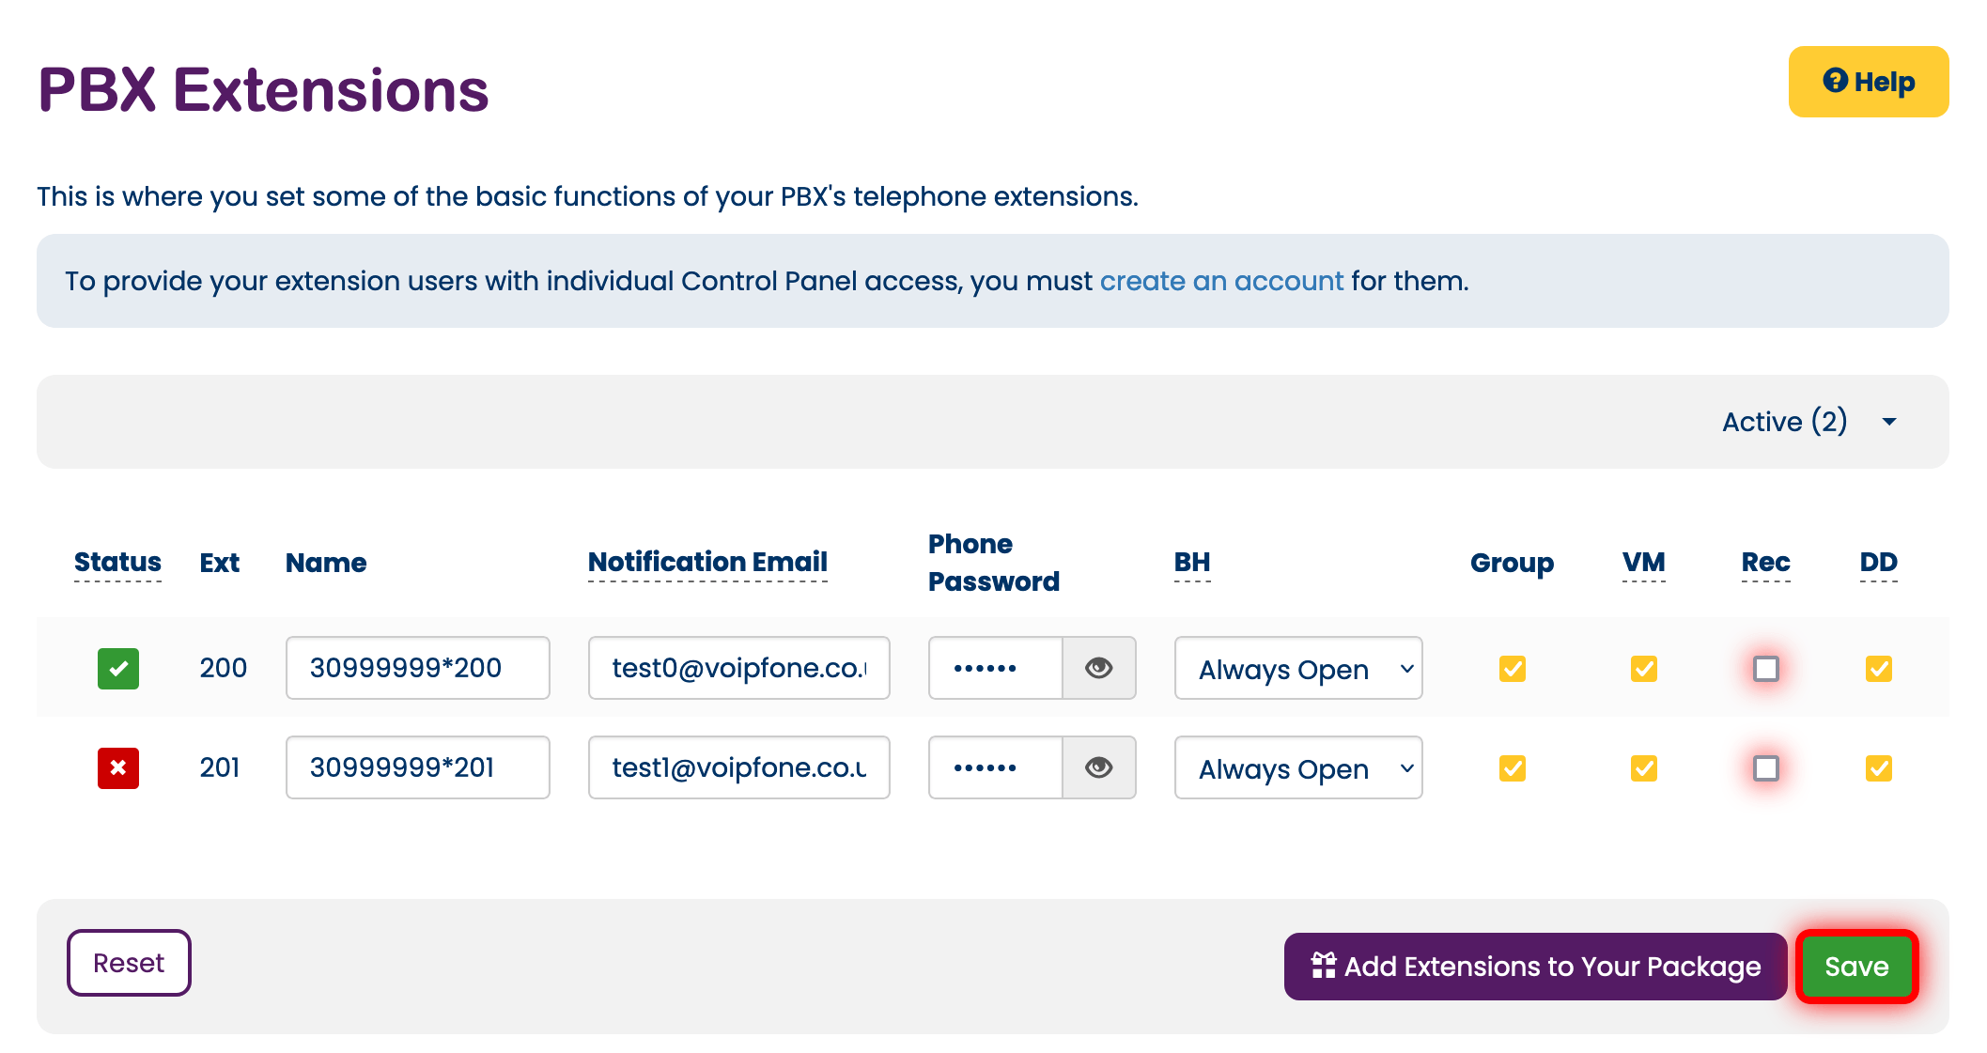Expand the Active (2) filter dropdown
This screenshot has width=1987, height=1053.
click(x=1808, y=422)
